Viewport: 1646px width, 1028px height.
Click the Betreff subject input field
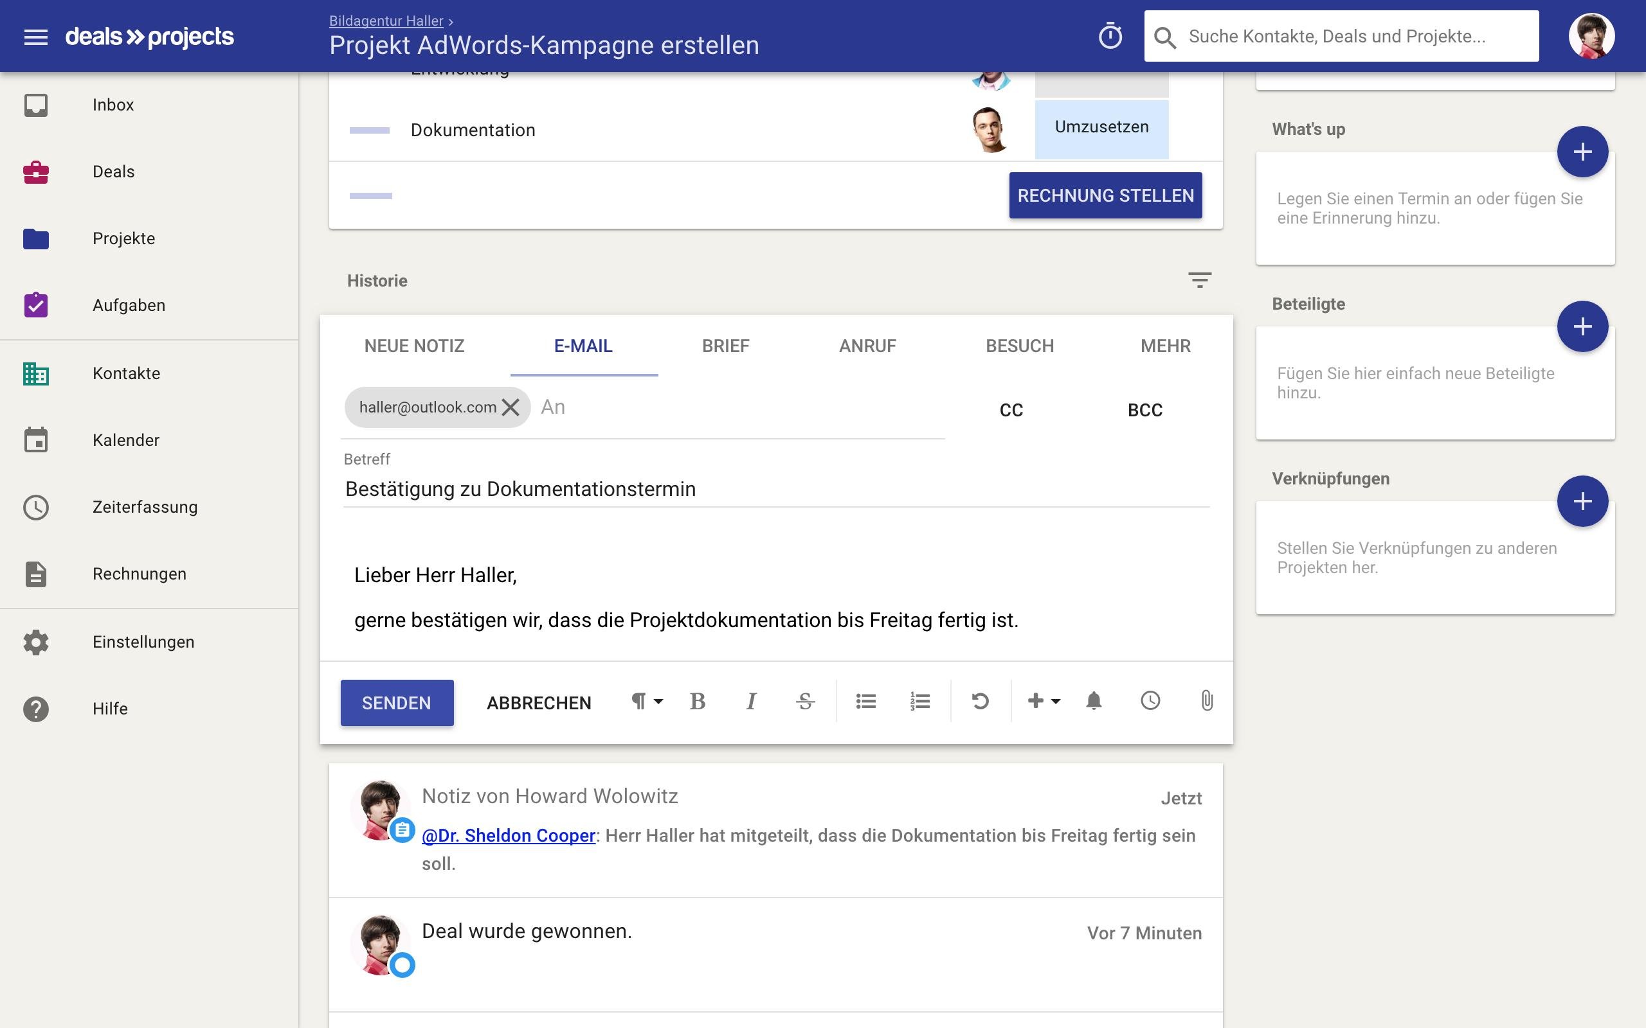click(x=775, y=490)
